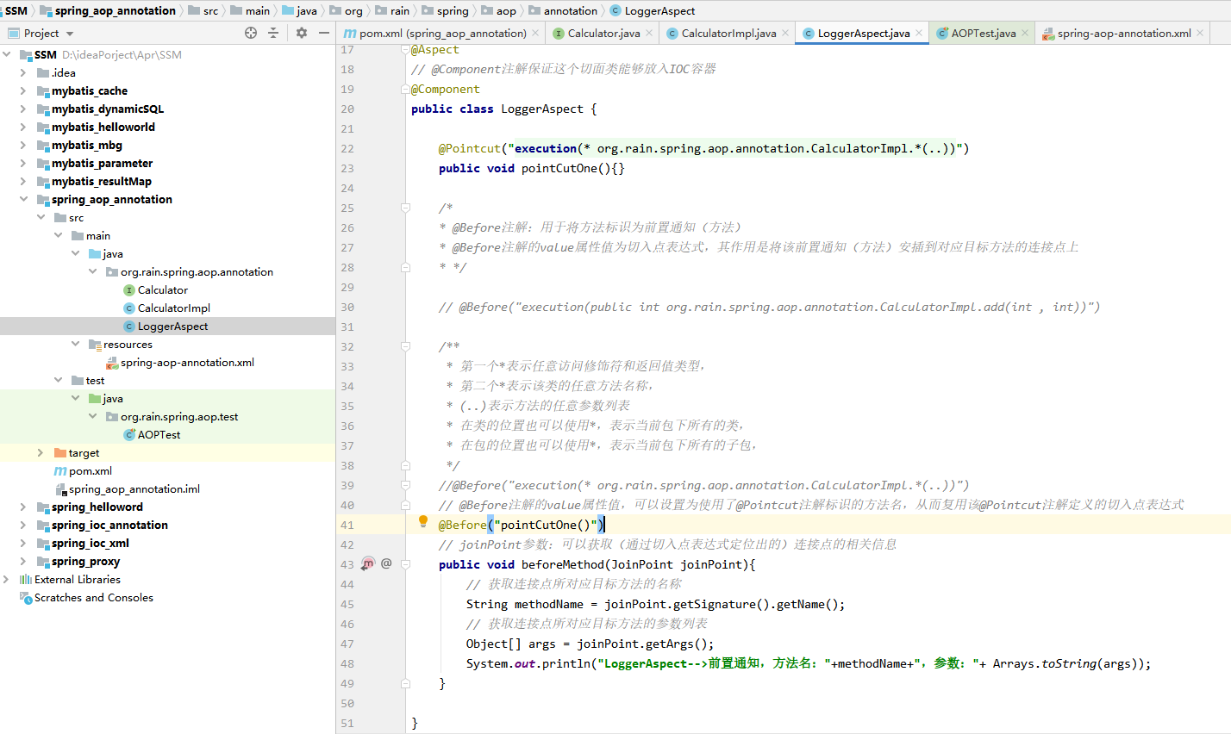Click the annotation breadcrumb
Viewport: 1231px width, 734px height.
(570, 10)
